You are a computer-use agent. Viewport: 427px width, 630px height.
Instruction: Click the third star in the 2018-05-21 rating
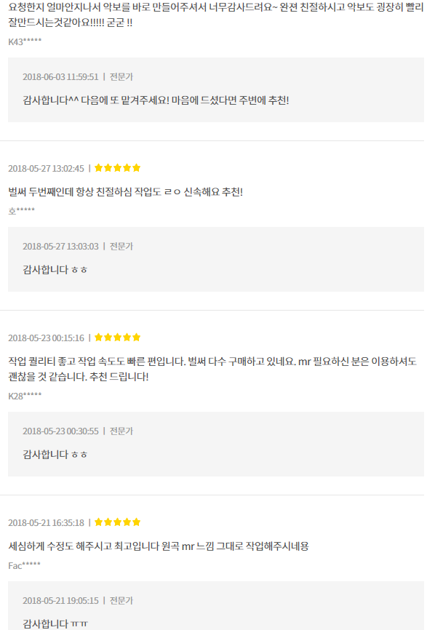pos(117,522)
